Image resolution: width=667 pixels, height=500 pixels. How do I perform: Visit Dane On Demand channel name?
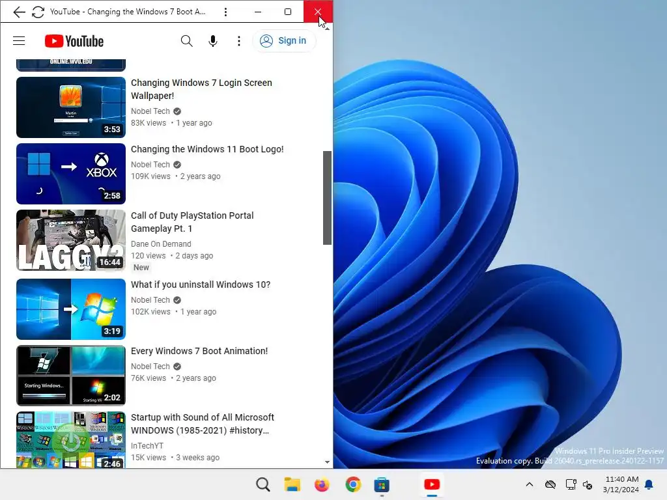click(x=161, y=244)
